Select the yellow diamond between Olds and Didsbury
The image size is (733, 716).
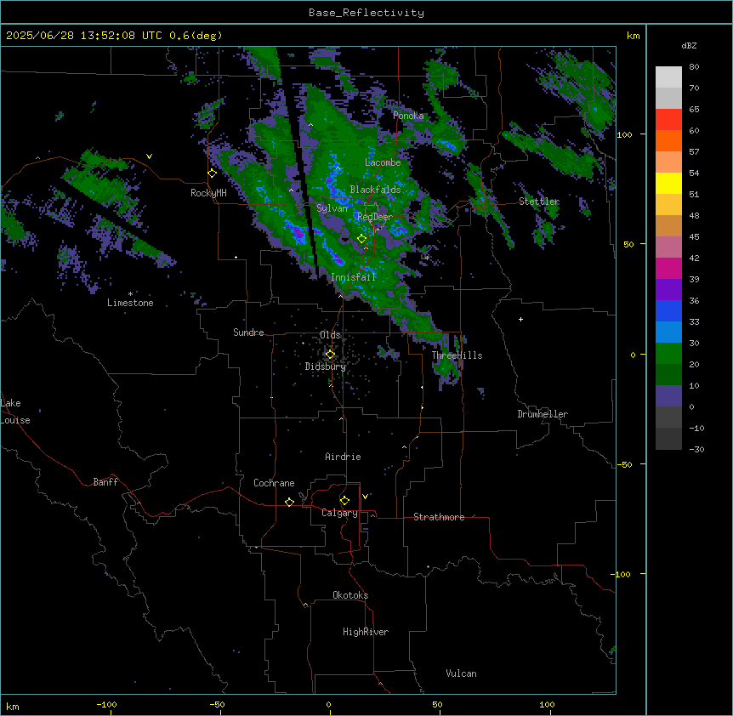[x=330, y=355]
